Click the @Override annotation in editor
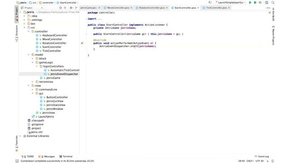 pos(100,40)
